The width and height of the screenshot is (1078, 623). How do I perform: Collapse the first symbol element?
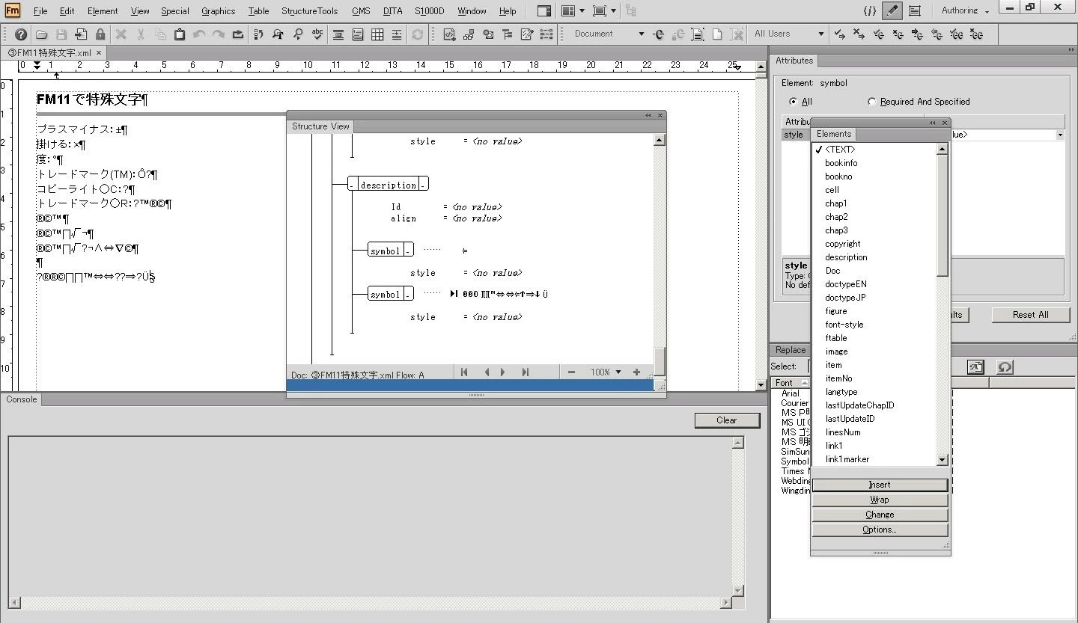click(x=408, y=251)
